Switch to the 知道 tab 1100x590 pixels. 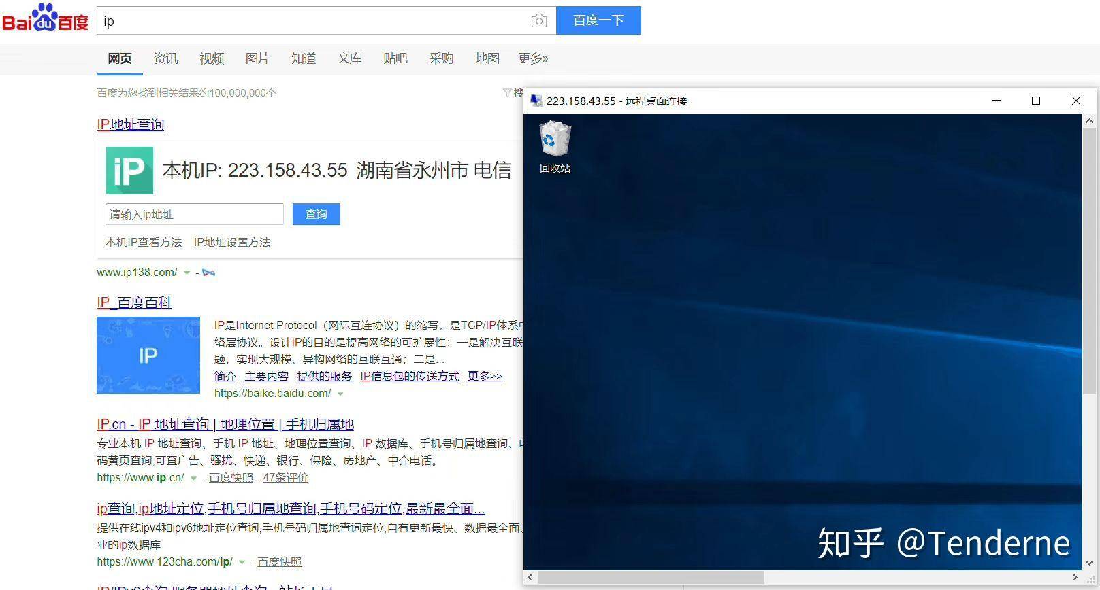(x=304, y=58)
